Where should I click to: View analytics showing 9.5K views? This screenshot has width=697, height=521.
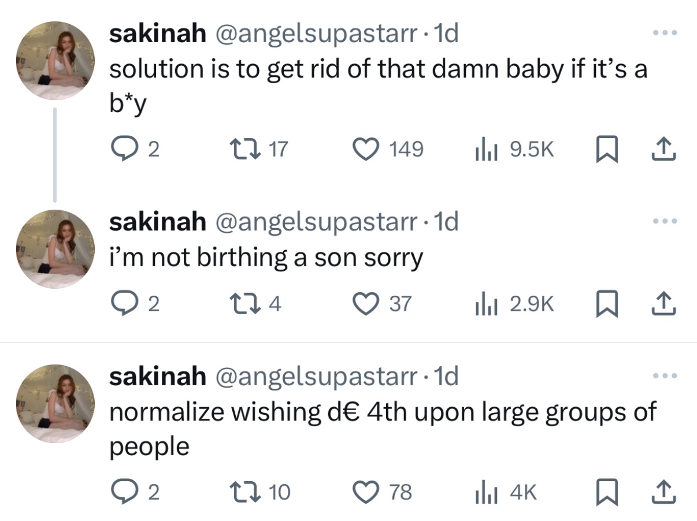point(482,150)
